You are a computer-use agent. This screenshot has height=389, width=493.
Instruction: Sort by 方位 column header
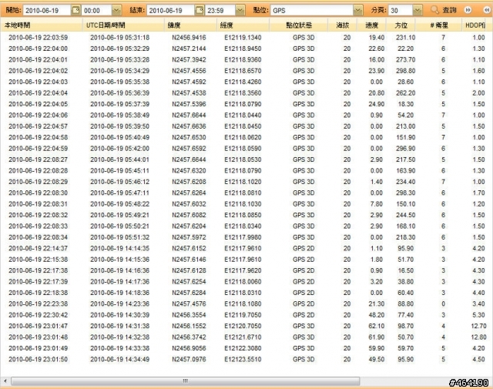click(x=401, y=25)
